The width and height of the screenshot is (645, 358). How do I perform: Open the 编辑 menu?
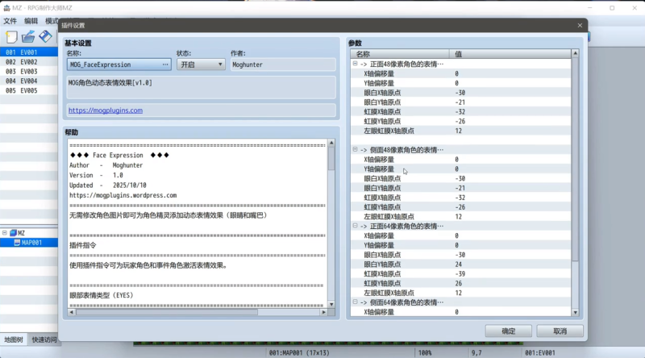pos(31,21)
